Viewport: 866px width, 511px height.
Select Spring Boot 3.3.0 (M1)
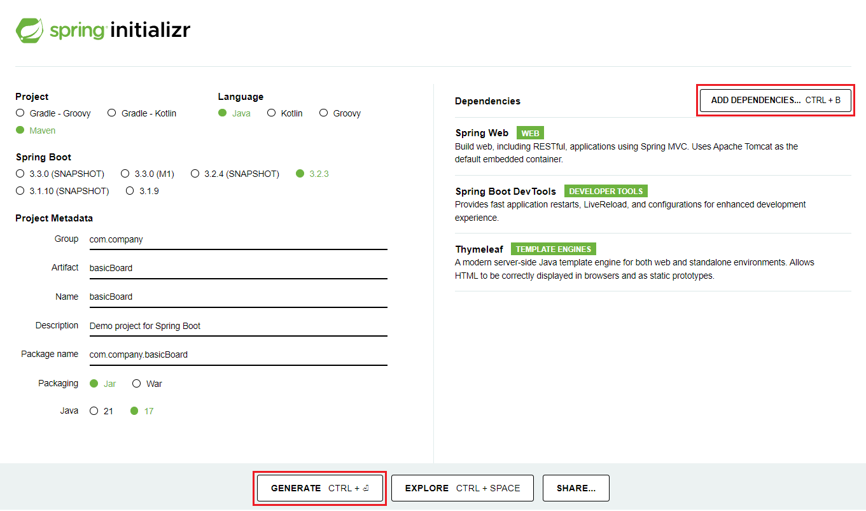point(147,174)
